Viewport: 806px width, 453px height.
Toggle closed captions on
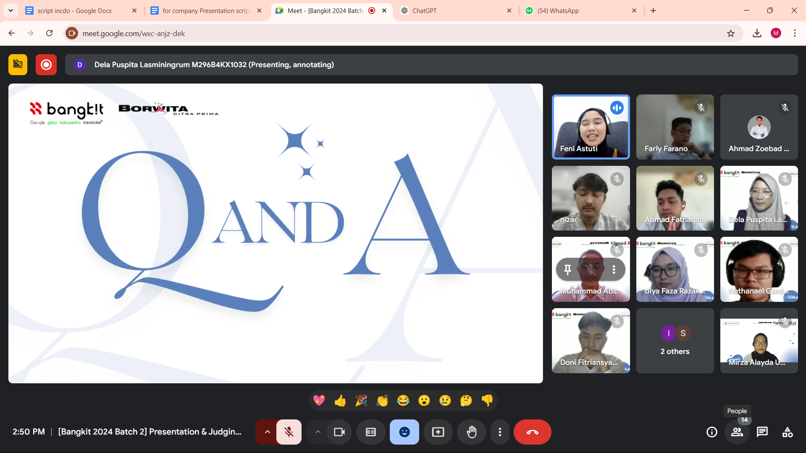[371, 432]
